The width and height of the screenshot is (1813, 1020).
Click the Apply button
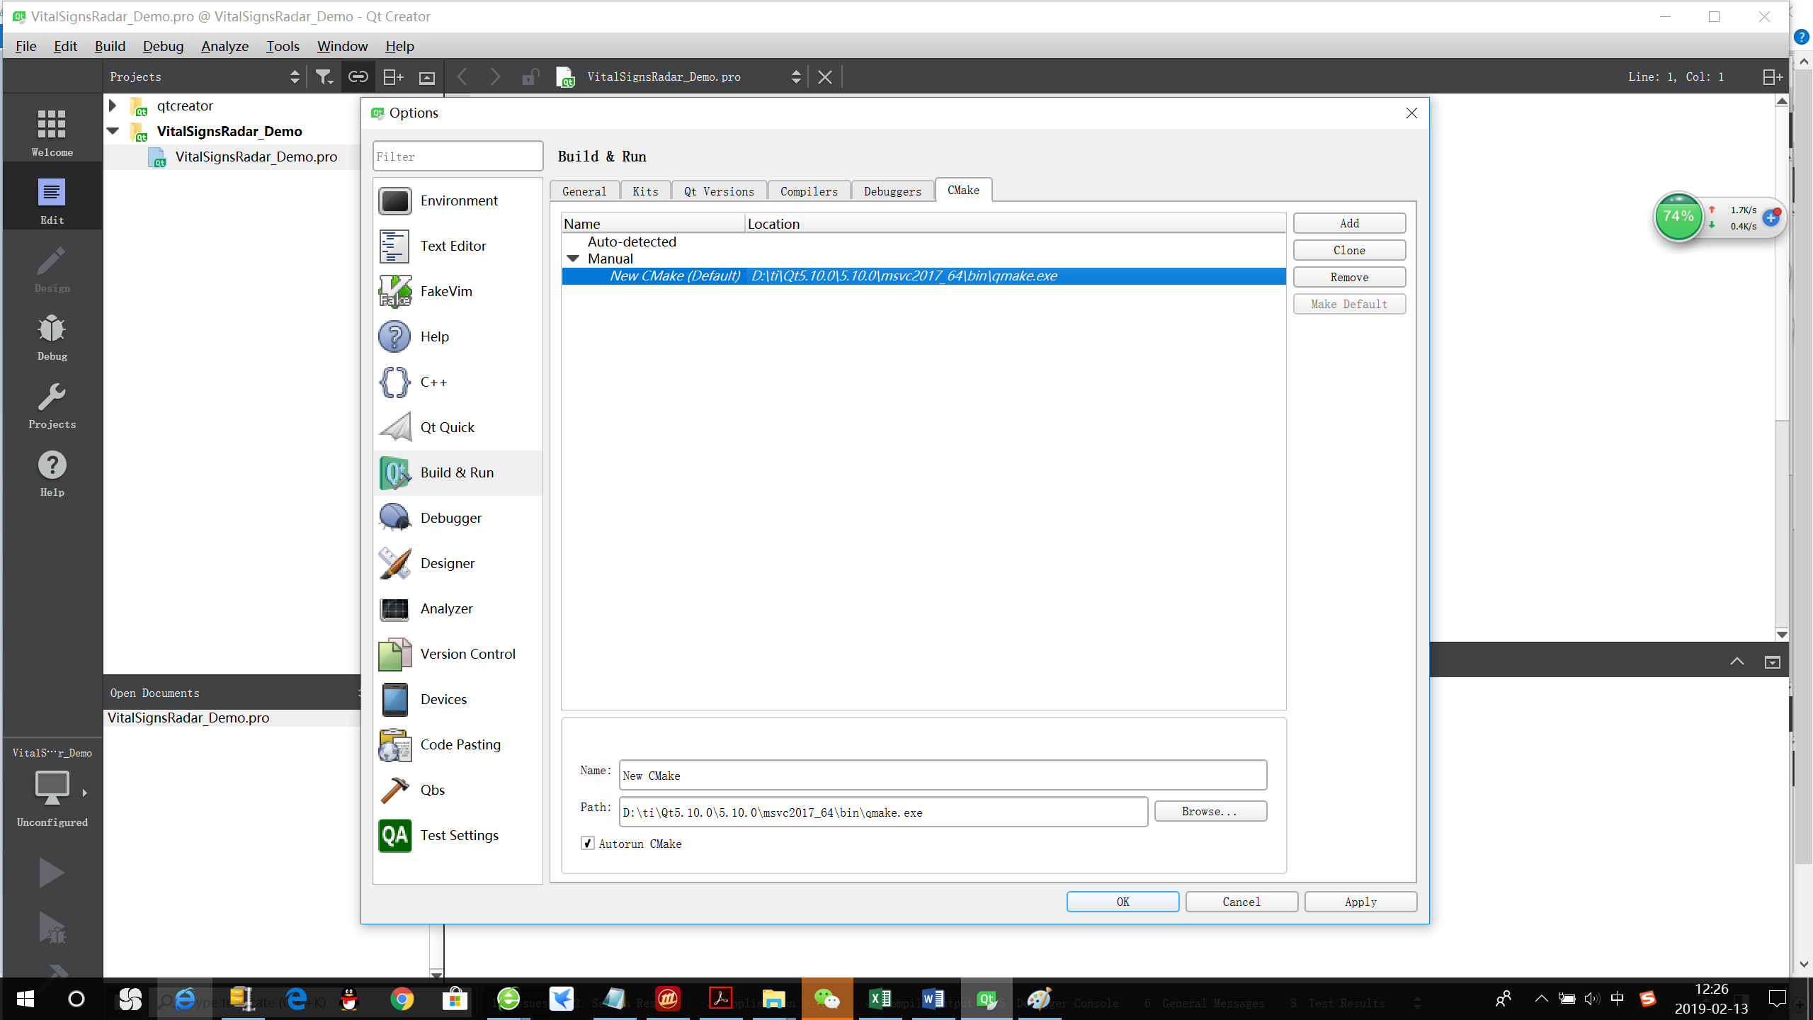pos(1360,902)
